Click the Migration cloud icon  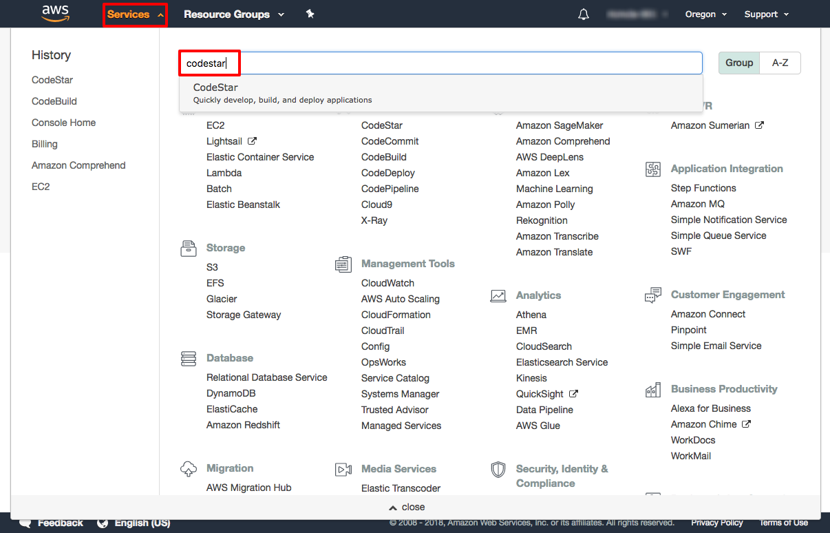click(x=189, y=468)
